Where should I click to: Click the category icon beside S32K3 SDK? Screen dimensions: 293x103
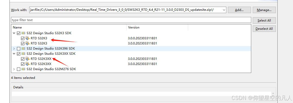[x=23, y=33]
